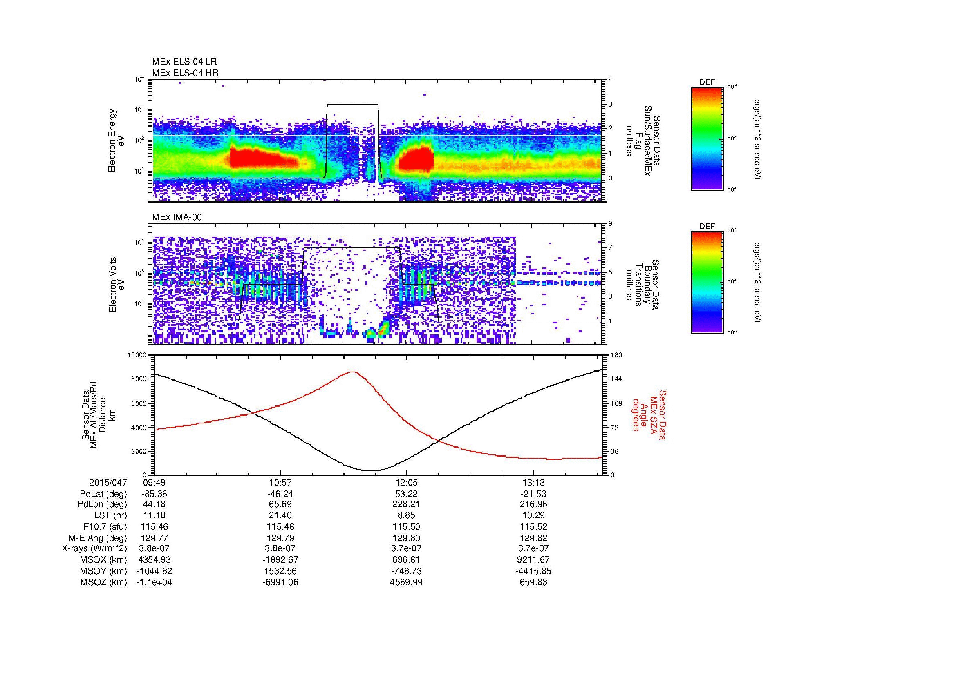Select the 'LST (hr)' row label
956x675 pixels.
point(110,516)
